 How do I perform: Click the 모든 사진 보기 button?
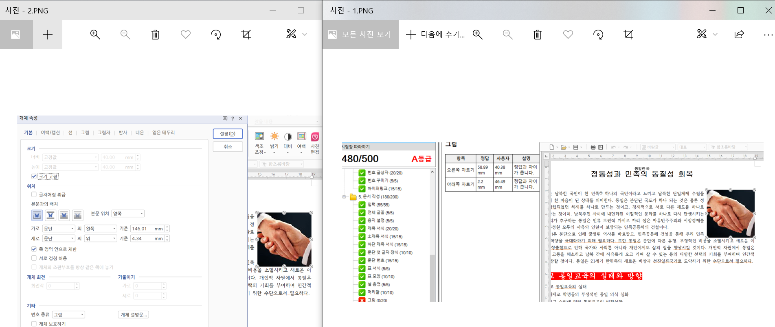[360, 35]
